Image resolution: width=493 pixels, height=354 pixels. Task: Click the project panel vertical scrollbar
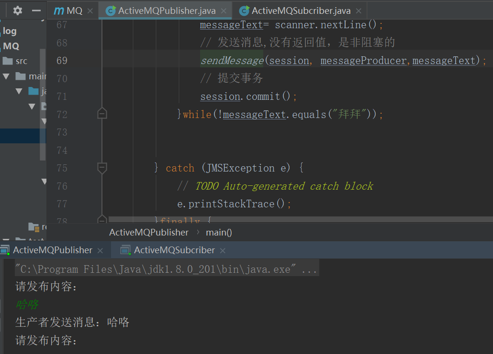coord(43,105)
